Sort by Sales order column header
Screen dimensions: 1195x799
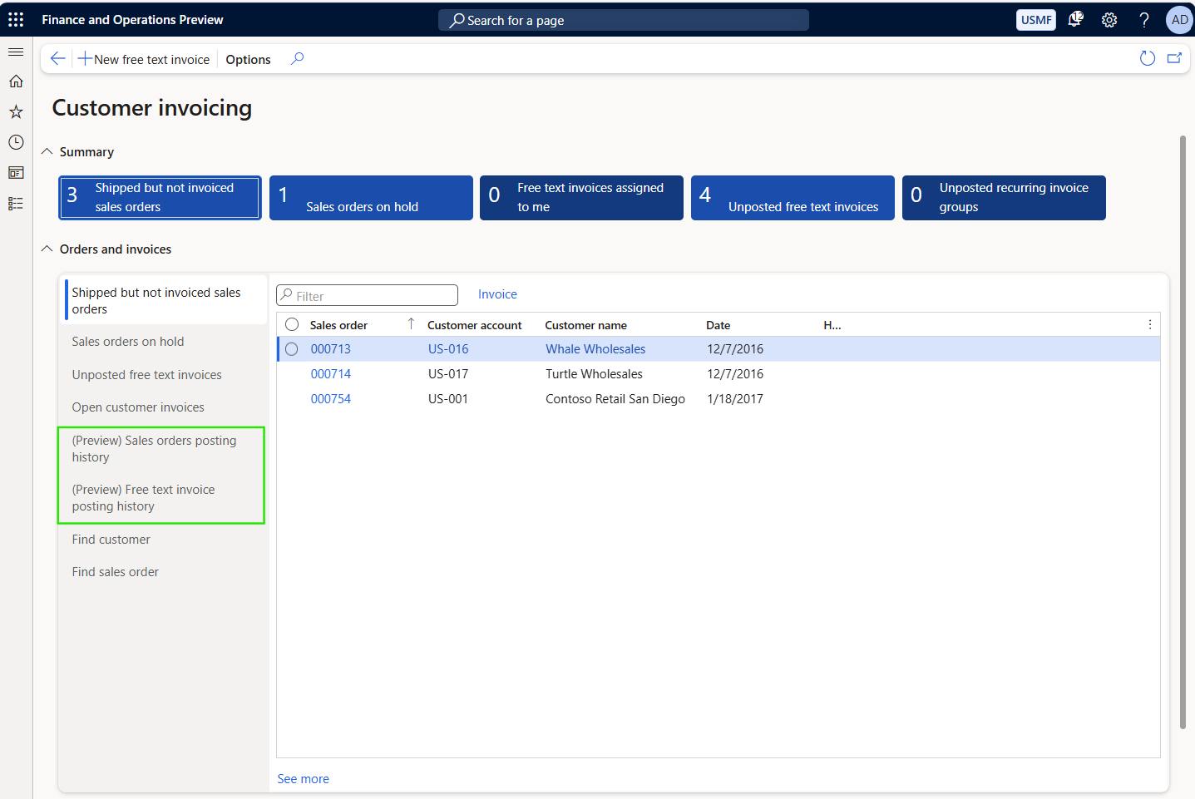[338, 325]
